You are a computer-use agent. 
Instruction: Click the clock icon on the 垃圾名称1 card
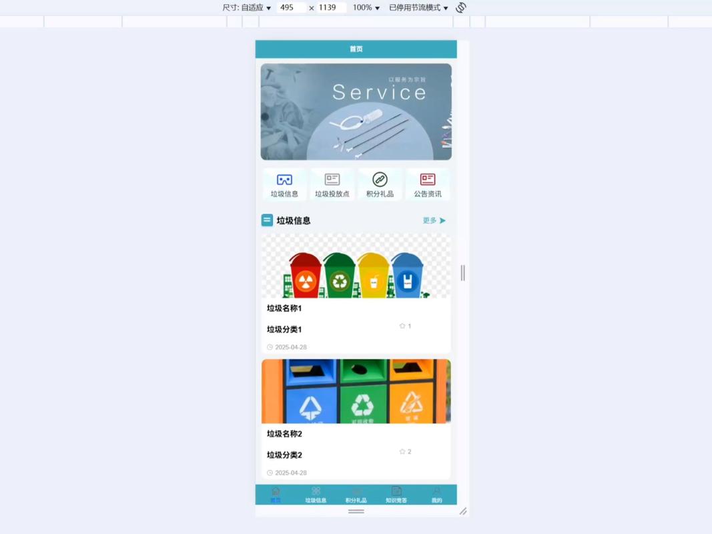click(270, 347)
